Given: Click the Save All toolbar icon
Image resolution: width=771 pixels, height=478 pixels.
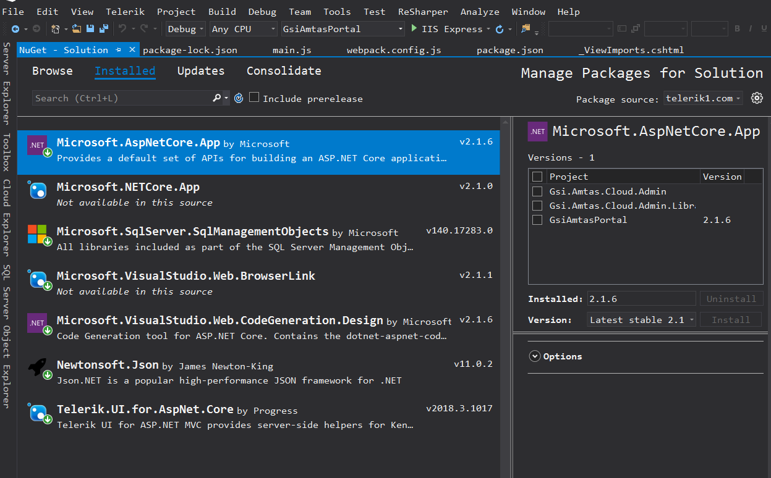Looking at the screenshot, I should pyautogui.click(x=103, y=29).
